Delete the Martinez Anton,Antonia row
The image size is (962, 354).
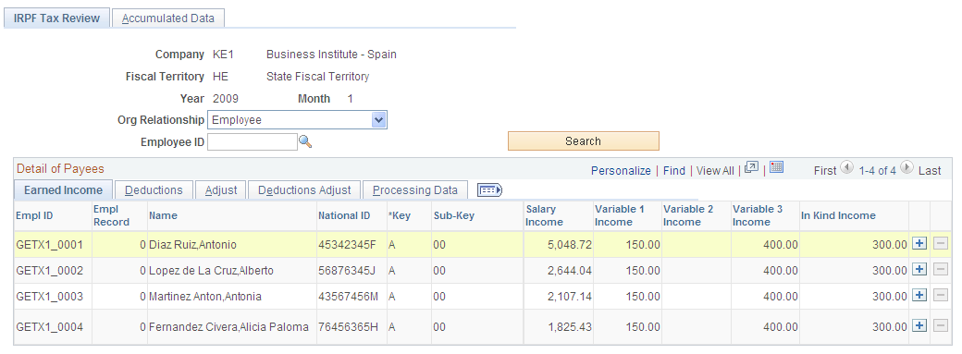pos(941,295)
